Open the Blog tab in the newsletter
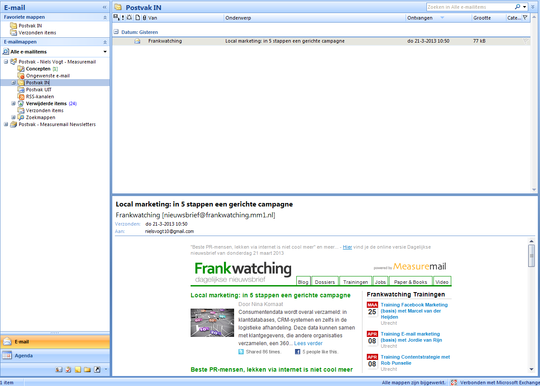The image size is (540, 386). point(303,282)
